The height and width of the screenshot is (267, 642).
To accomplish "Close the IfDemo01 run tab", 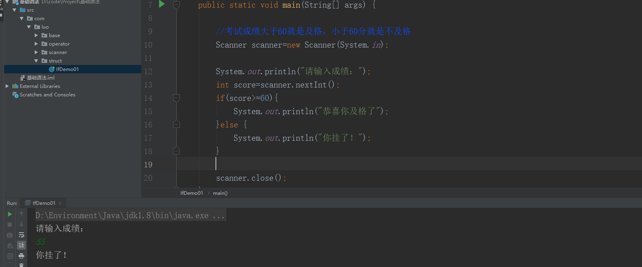I will [60, 203].
